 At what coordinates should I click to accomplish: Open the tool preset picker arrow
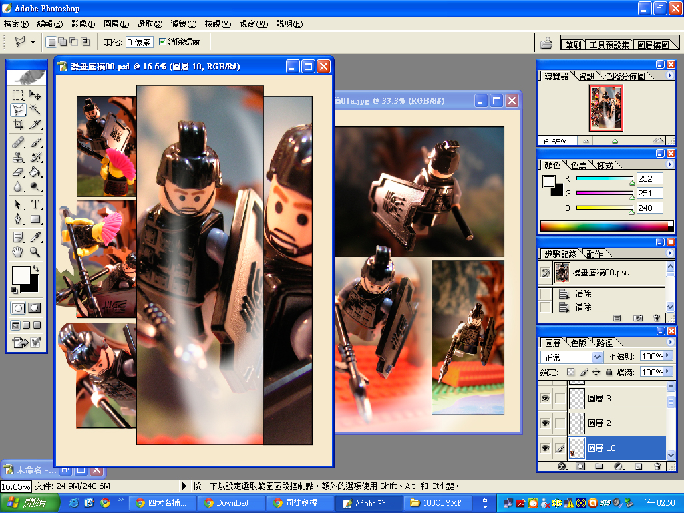point(33,42)
